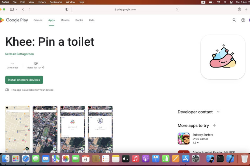Image resolution: width=250 pixels, height=166 pixels.
Task: Select the Apps tab
Action: point(51,20)
